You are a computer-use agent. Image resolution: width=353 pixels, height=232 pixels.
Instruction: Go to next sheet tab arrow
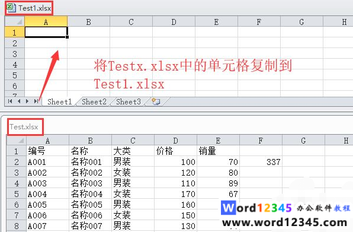27,101
